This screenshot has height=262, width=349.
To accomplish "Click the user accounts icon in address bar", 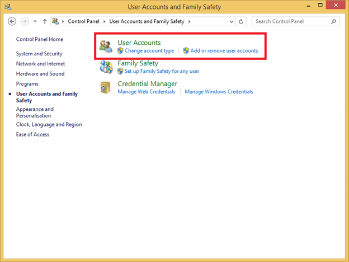I will (55, 21).
